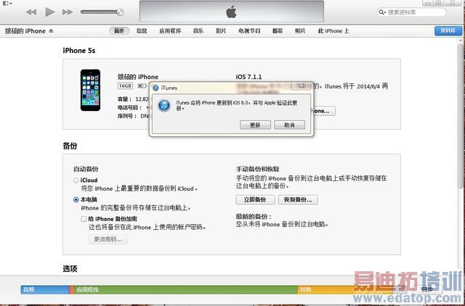Screen dimensions: 465x306
Task: Select the 本电脑 backup radio button
Action: click(76, 199)
